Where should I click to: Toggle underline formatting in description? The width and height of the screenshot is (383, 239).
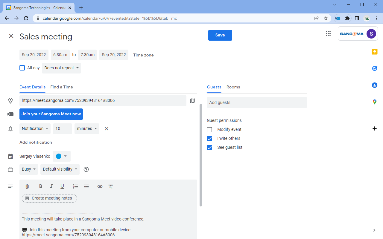(x=62, y=186)
